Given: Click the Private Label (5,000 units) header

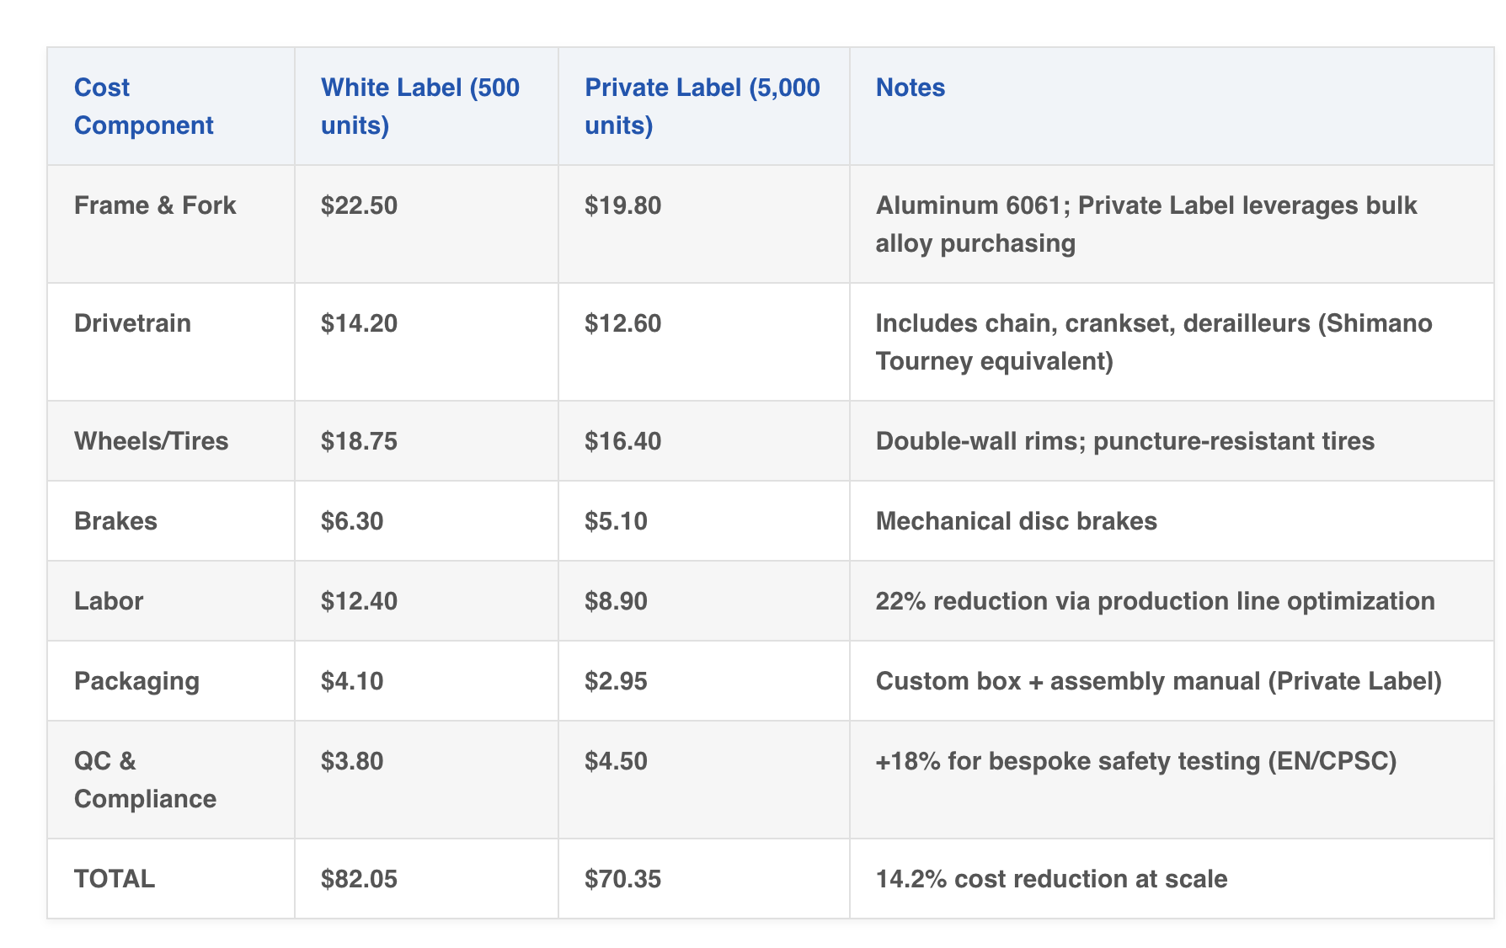Looking at the screenshot, I should 702,106.
